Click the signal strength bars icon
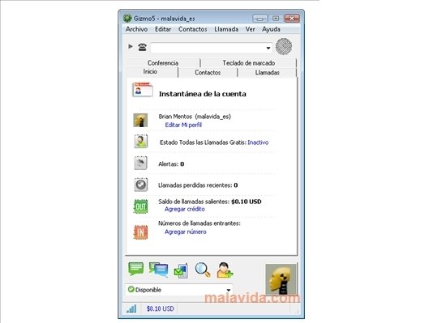The image size is (446, 323). click(x=131, y=308)
